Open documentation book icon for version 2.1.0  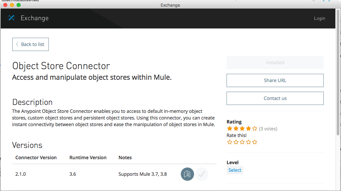click(187, 174)
